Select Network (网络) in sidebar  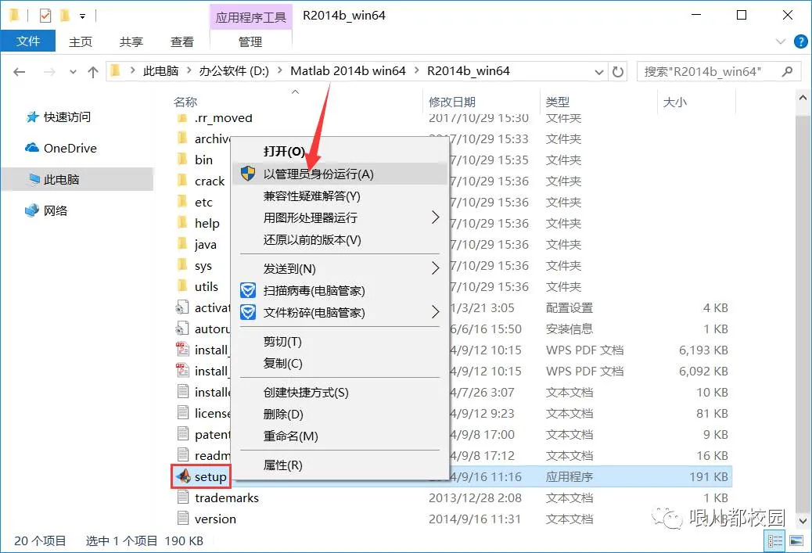47,210
